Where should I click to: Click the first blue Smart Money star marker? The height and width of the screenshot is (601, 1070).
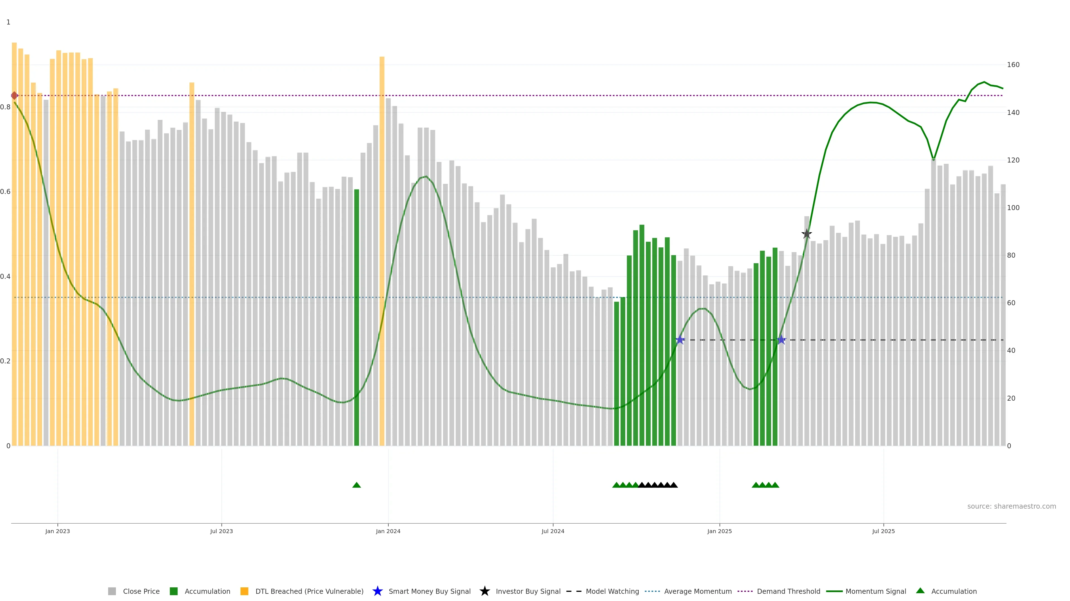tap(680, 340)
